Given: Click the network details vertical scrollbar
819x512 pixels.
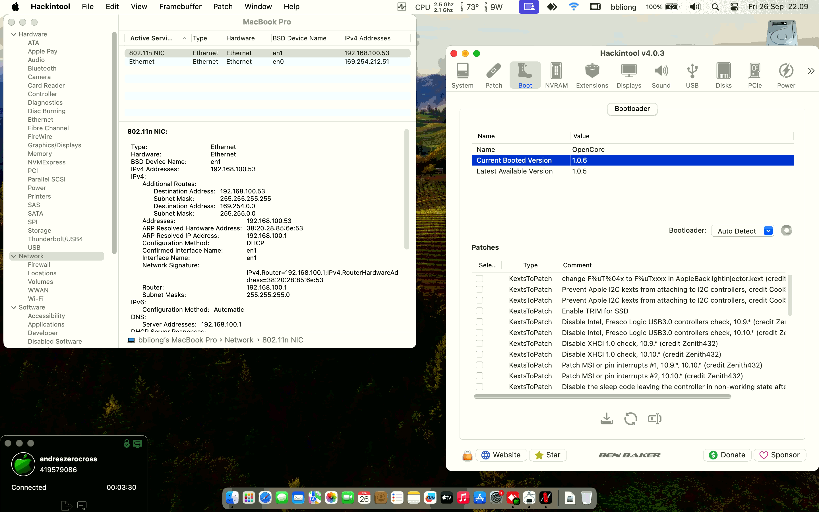Looking at the screenshot, I should (406, 189).
